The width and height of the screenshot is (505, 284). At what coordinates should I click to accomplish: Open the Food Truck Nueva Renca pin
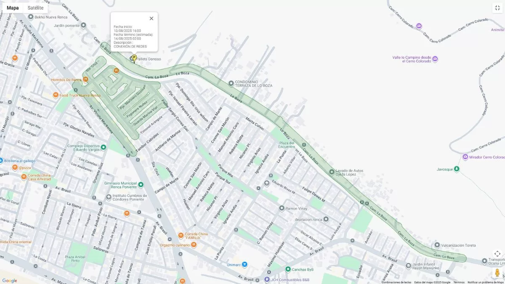(56, 95)
